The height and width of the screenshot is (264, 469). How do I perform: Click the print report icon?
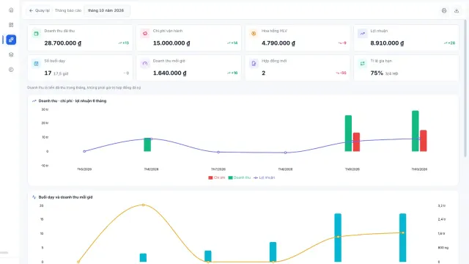(x=444, y=10)
